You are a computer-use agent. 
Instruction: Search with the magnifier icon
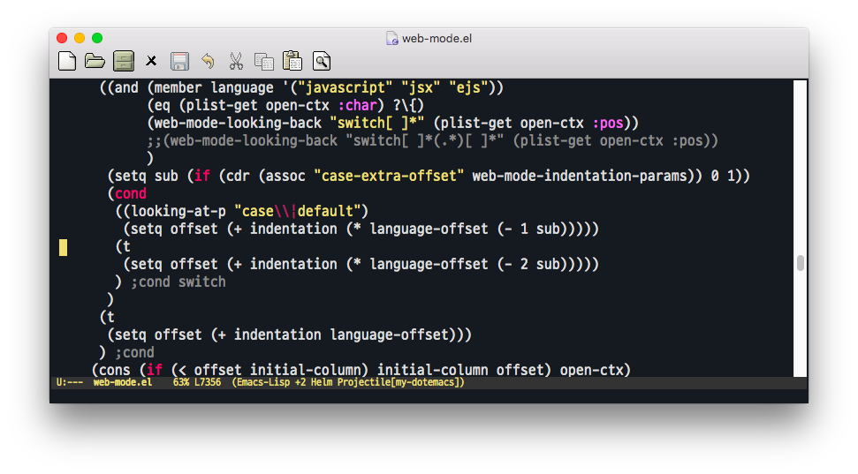pos(322,61)
